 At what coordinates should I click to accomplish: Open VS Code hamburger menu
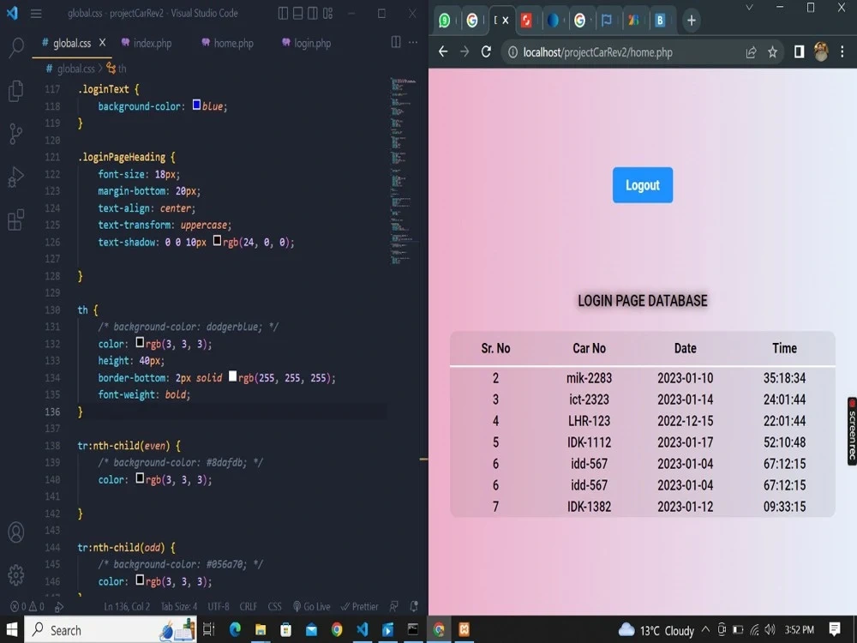click(36, 14)
